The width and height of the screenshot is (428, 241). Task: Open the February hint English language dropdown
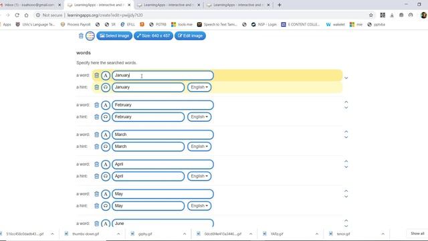(199, 117)
